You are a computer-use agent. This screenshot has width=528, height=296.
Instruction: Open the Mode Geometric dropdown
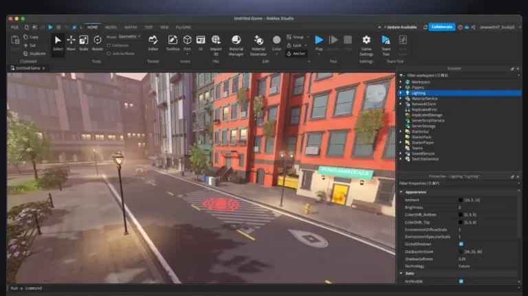pyautogui.click(x=129, y=36)
